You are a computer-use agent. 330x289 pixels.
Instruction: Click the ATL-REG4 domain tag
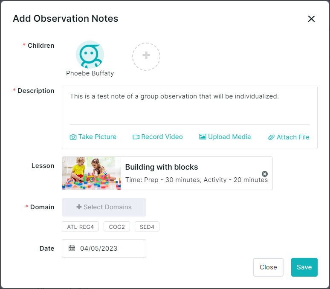coord(80,227)
